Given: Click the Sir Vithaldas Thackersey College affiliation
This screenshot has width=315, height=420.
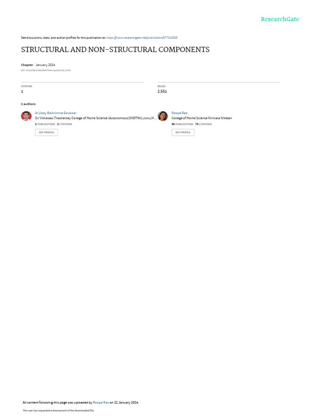Looking at the screenshot, I should [x=96, y=118].
